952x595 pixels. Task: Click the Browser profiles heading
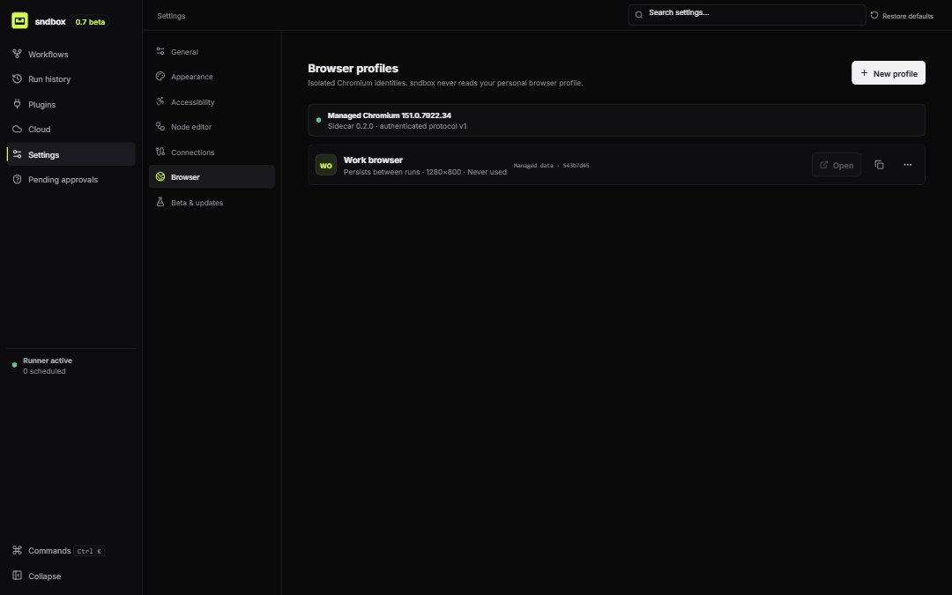point(353,69)
